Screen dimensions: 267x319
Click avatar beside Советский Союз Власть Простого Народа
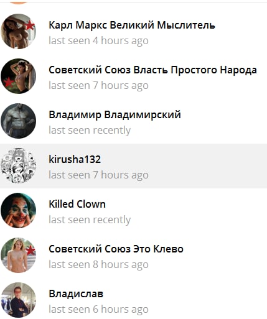[18, 76]
